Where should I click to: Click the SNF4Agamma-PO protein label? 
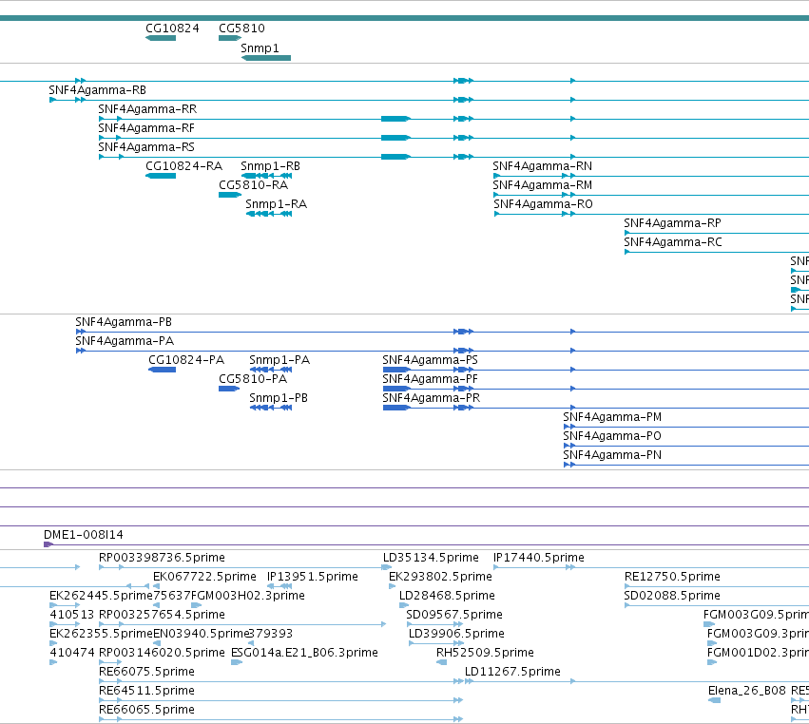coord(612,436)
